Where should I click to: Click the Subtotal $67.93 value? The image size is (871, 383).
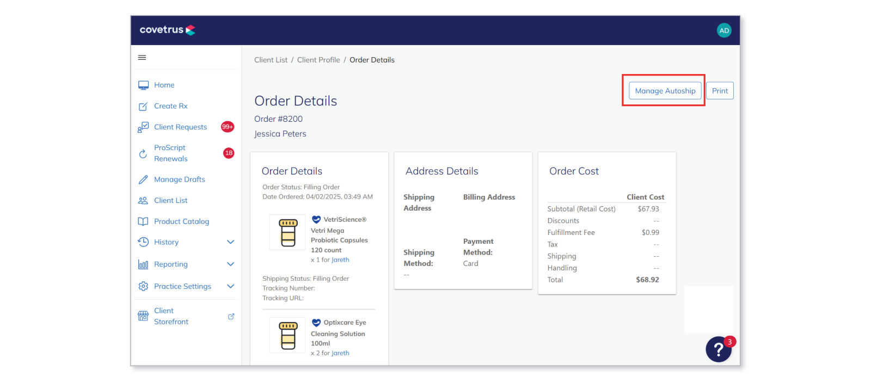pyautogui.click(x=648, y=209)
